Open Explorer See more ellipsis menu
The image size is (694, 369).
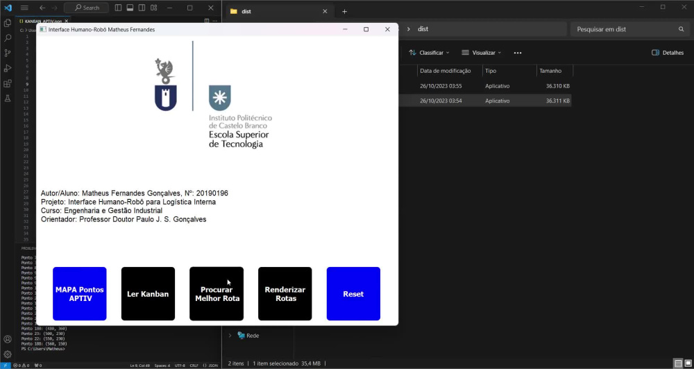[518, 53]
